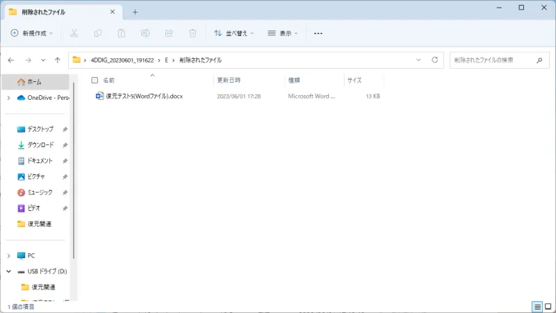Add a new tab with plus button
The width and height of the screenshot is (556, 313).
tap(135, 12)
